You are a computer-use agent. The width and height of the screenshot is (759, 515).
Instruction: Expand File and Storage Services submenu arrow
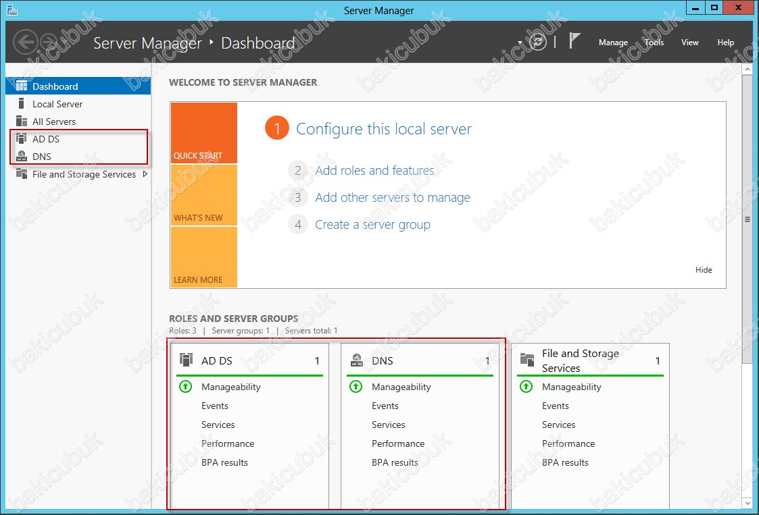(145, 174)
